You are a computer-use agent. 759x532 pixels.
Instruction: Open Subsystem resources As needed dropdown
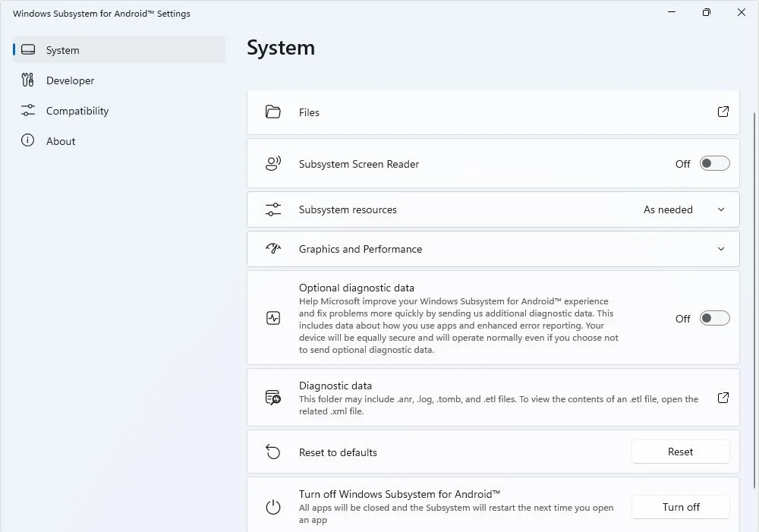tap(668, 209)
